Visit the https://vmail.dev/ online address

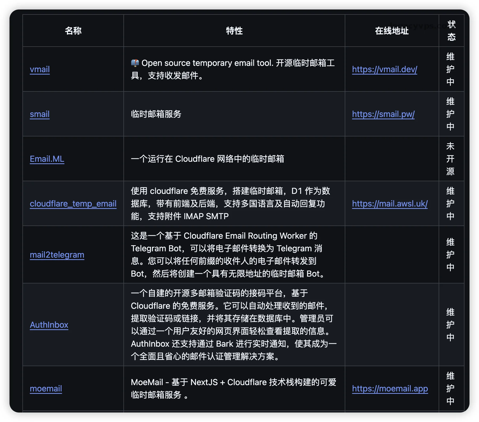(x=384, y=69)
